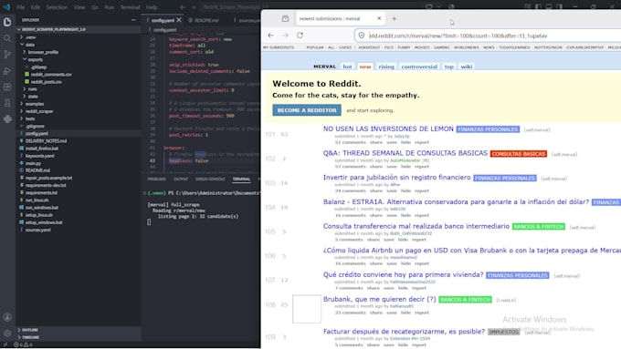Open reddit_comments.csv in explorer

(x=51, y=75)
